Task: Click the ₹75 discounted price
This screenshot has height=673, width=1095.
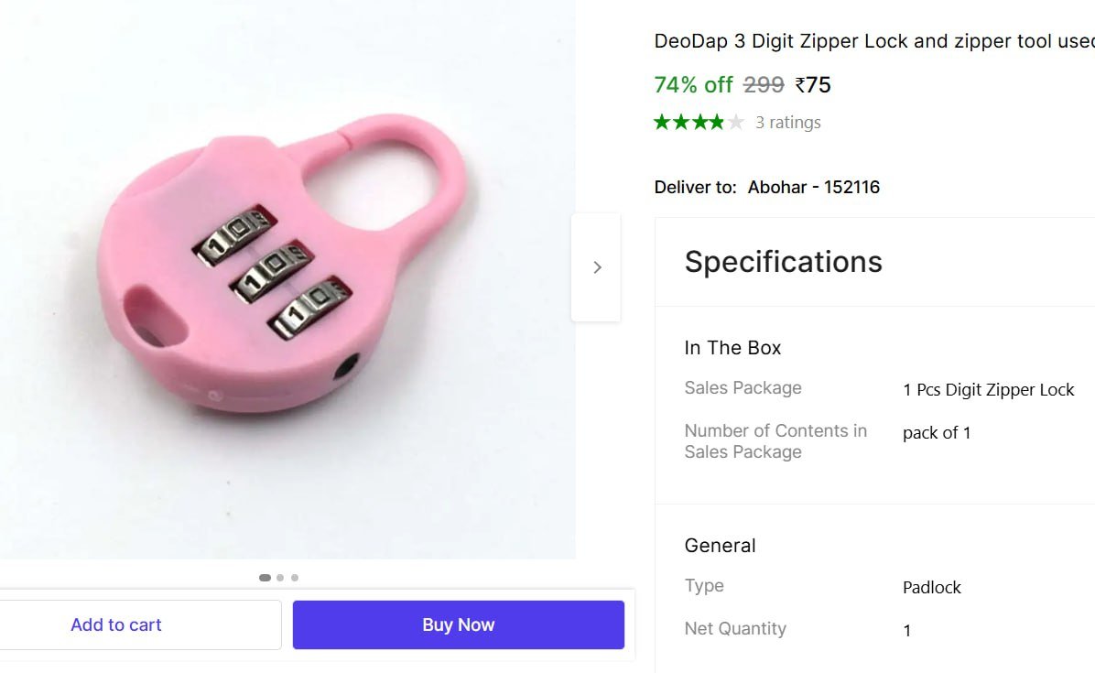Action: click(813, 85)
